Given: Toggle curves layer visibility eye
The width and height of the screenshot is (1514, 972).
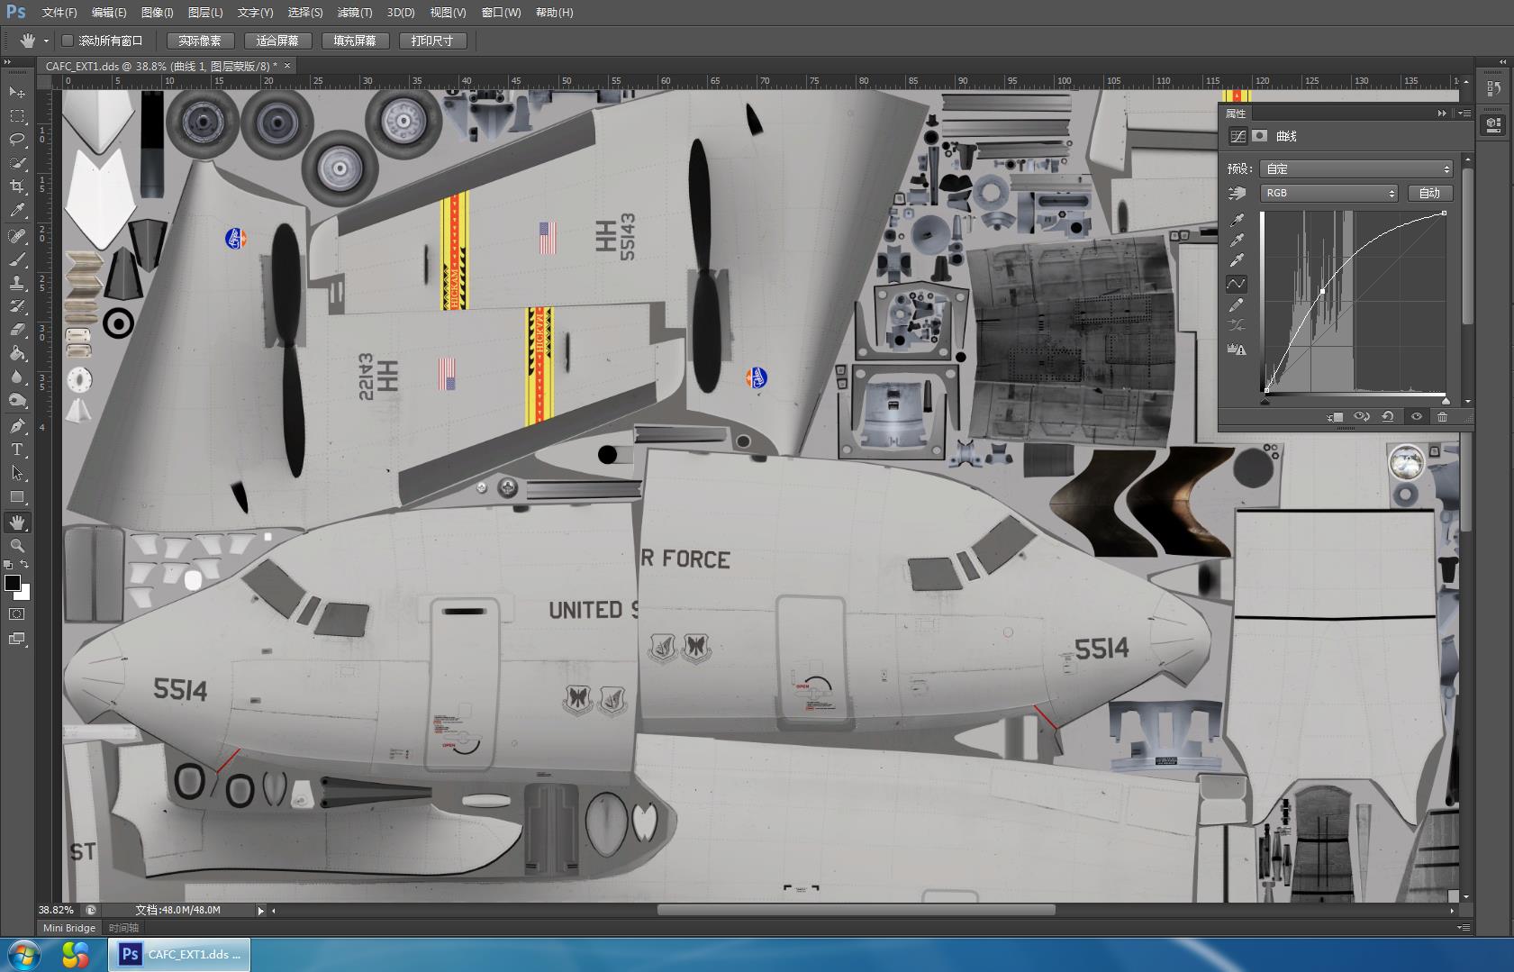Looking at the screenshot, I should point(1417,417).
